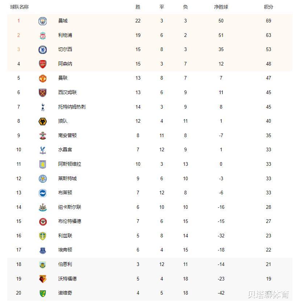Click the Manchester United club crest

pyautogui.click(x=42, y=78)
